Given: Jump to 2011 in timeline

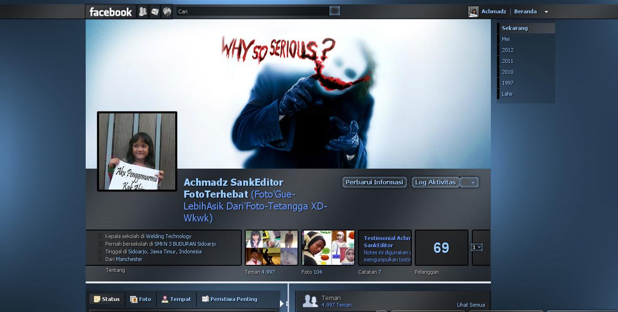Looking at the screenshot, I should coord(508,61).
